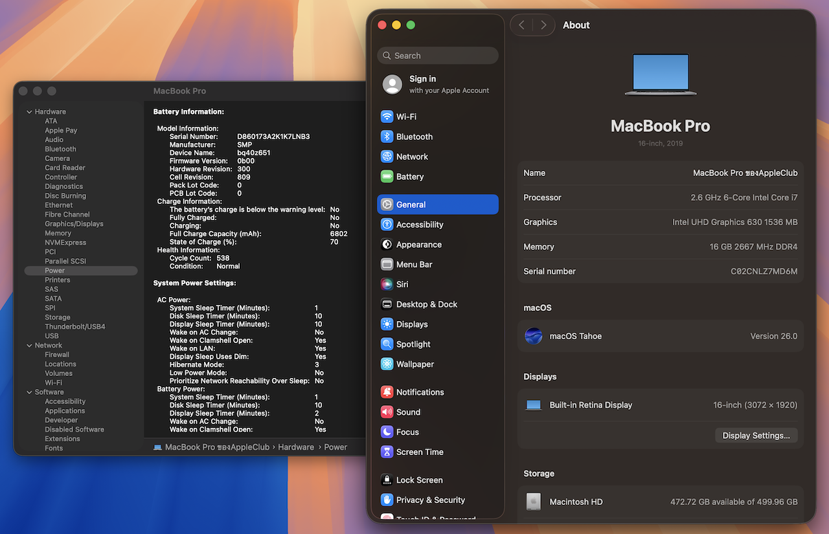Click the Screen Time hourglass icon

[x=387, y=452]
